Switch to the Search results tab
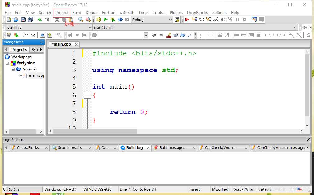Viewport: 314px width, 195px height. pyautogui.click(x=69, y=148)
